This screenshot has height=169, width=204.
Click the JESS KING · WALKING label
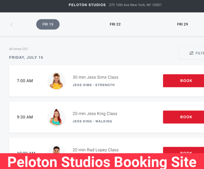[x=92, y=121]
